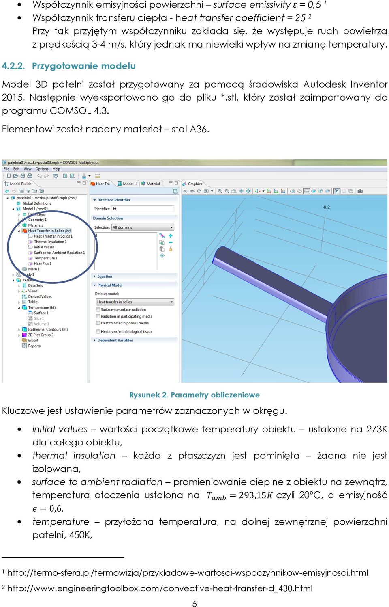Open the View menu
Image resolution: width=389 pixels, height=607 pixels.
(x=28, y=169)
